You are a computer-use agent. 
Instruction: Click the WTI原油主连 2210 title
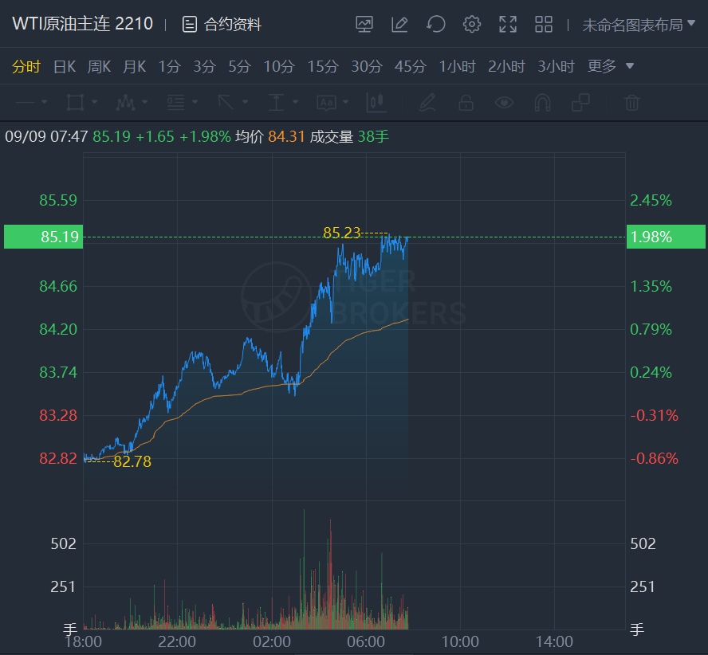83,24
